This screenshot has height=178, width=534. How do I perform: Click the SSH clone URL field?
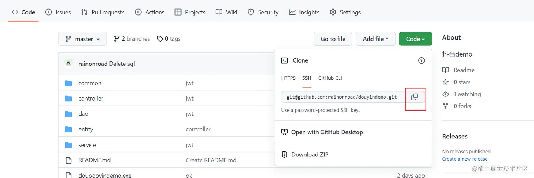click(x=343, y=97)
